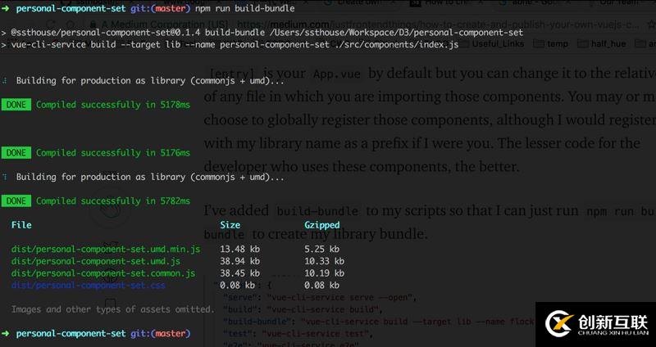Click the '13.48 kb' size value

coord(240,250)
